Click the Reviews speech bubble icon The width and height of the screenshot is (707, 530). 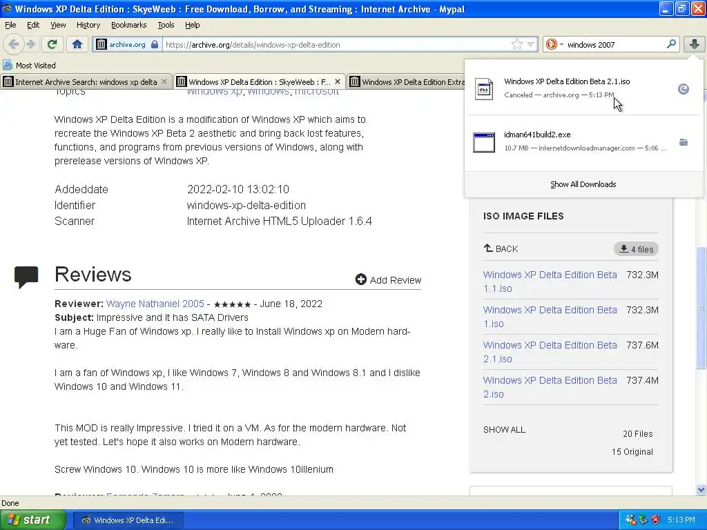[26, 277]
